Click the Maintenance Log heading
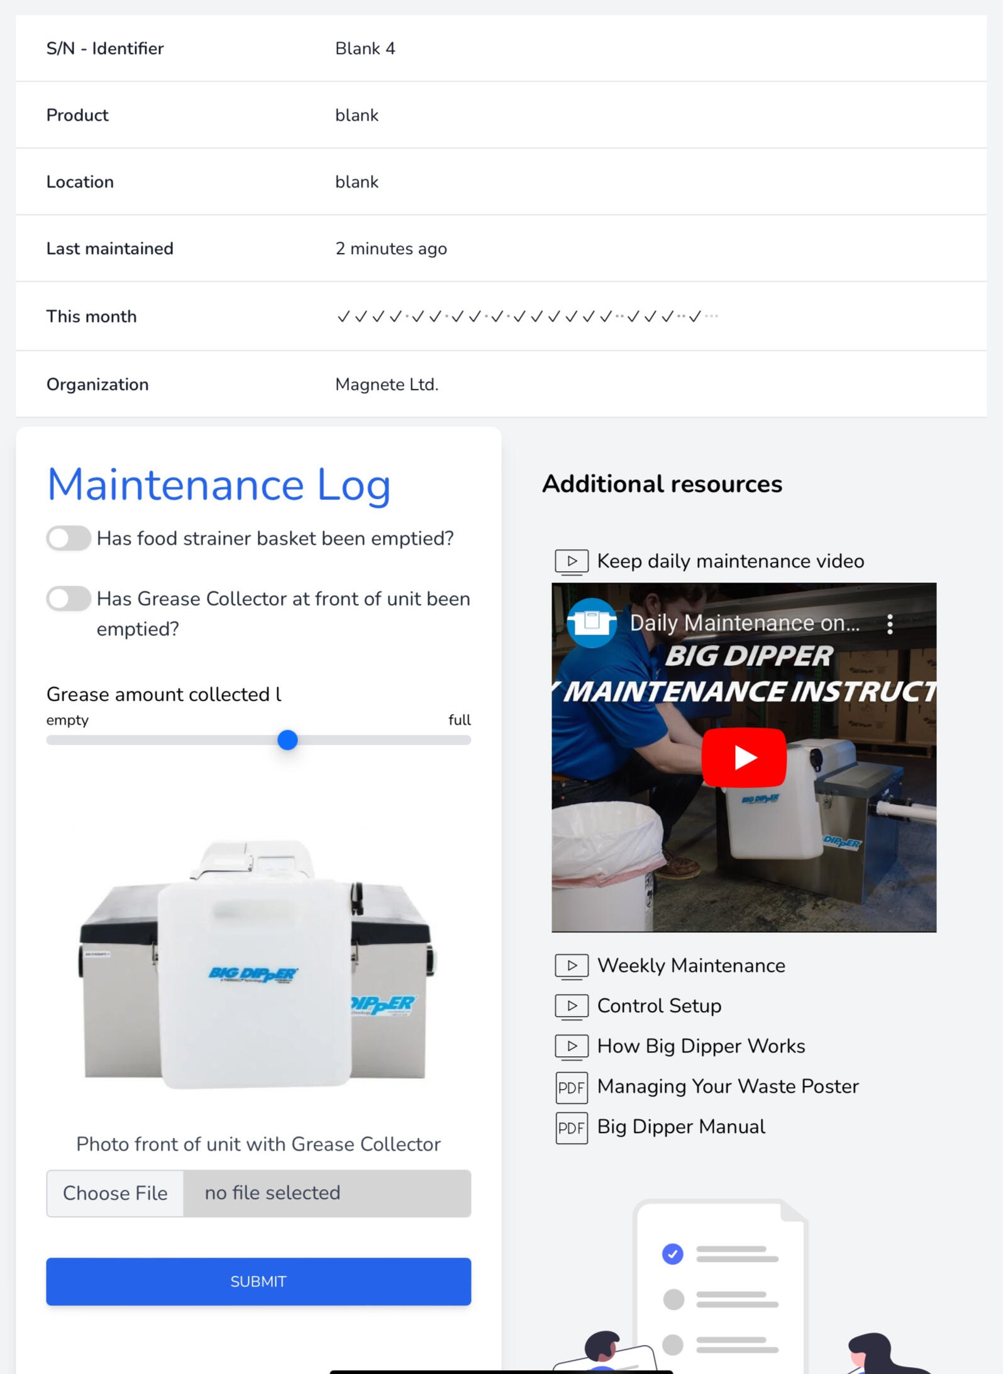The image size is (1003, 1374). click(219, 485)
